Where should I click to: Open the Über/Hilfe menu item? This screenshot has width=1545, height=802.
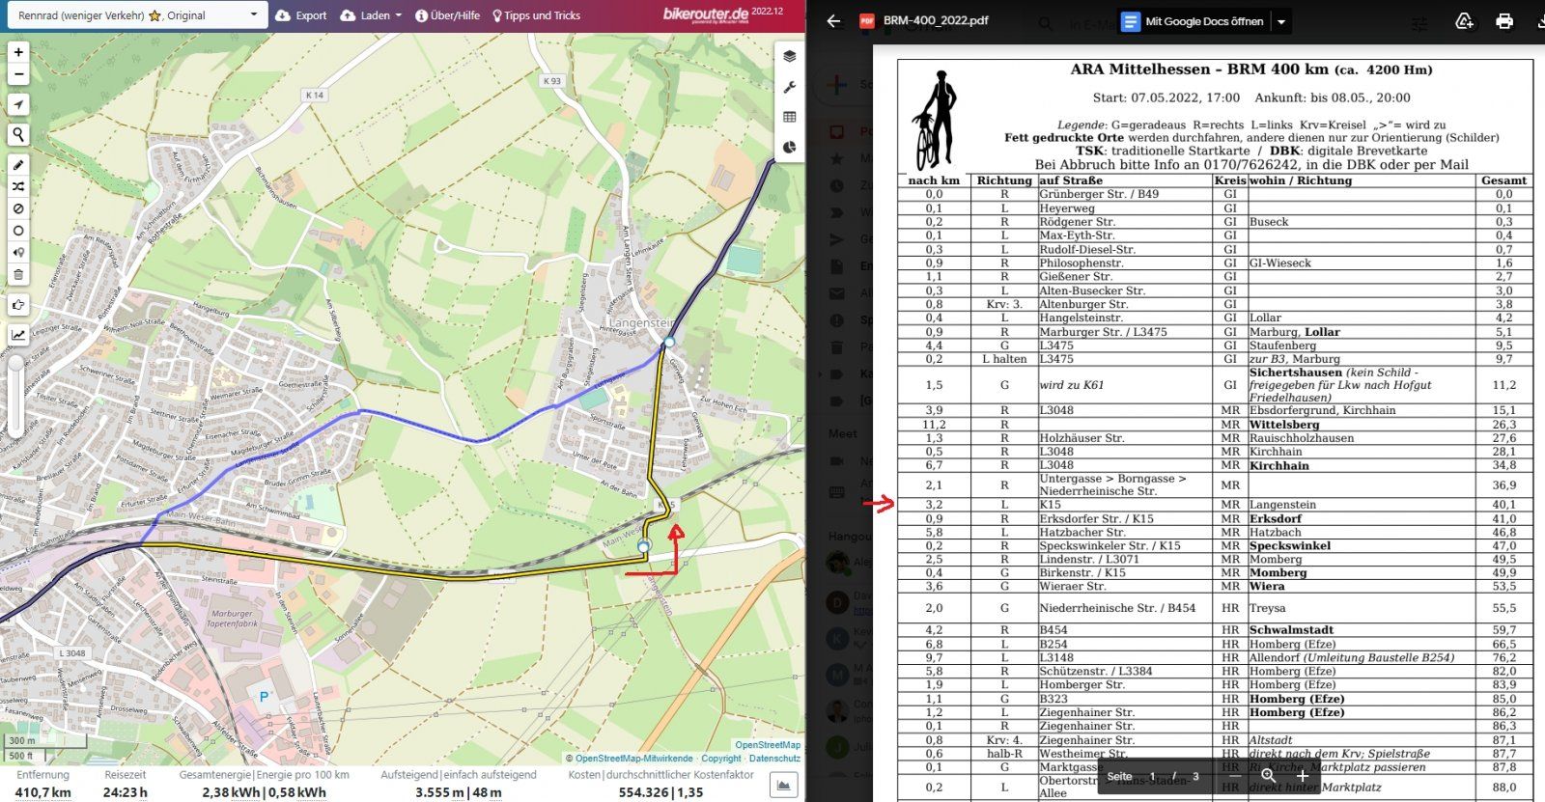pos(447,15)
